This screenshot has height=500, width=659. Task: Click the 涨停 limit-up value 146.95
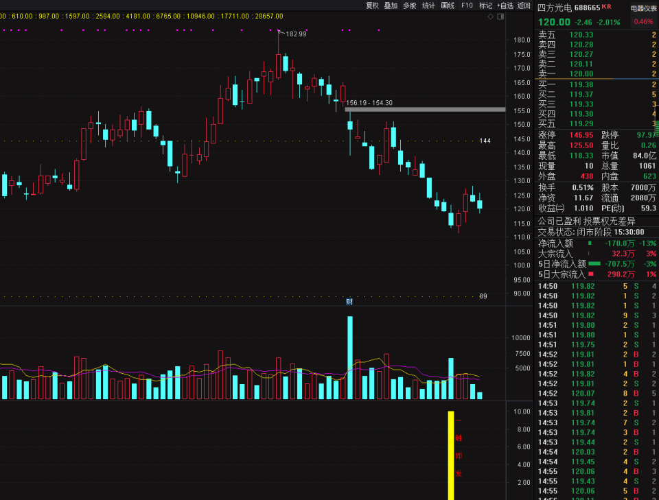click(581, 135)
